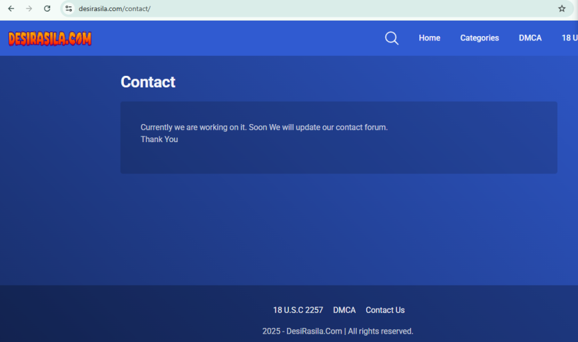Open the Home menu item
Screen dimensions: 578x342
click(430, 38)
